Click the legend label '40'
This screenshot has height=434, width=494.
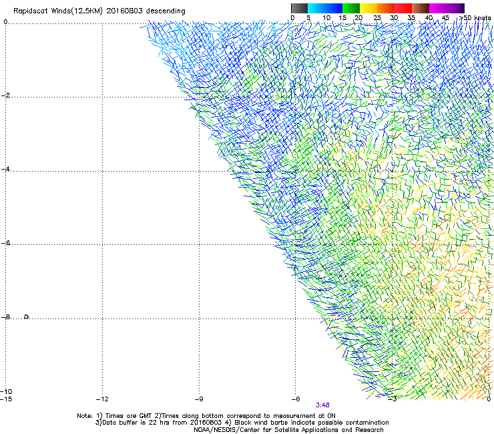(x=429, y=18)
